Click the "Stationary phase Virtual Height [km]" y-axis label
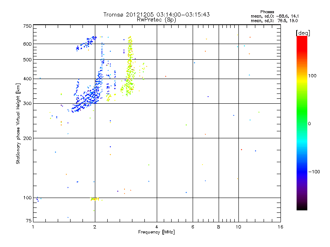The height and width of the screenshot is (247, 330). [18, 123]
